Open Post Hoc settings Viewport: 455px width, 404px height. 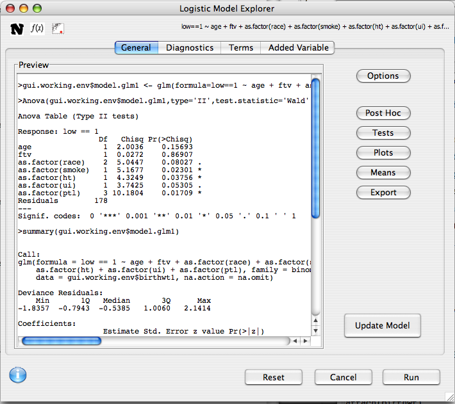383,113
